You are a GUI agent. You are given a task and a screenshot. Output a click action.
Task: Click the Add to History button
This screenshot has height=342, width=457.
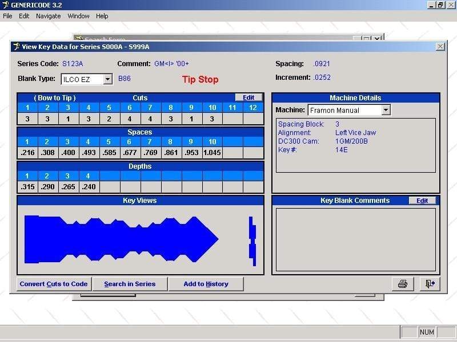pos(206,284)
